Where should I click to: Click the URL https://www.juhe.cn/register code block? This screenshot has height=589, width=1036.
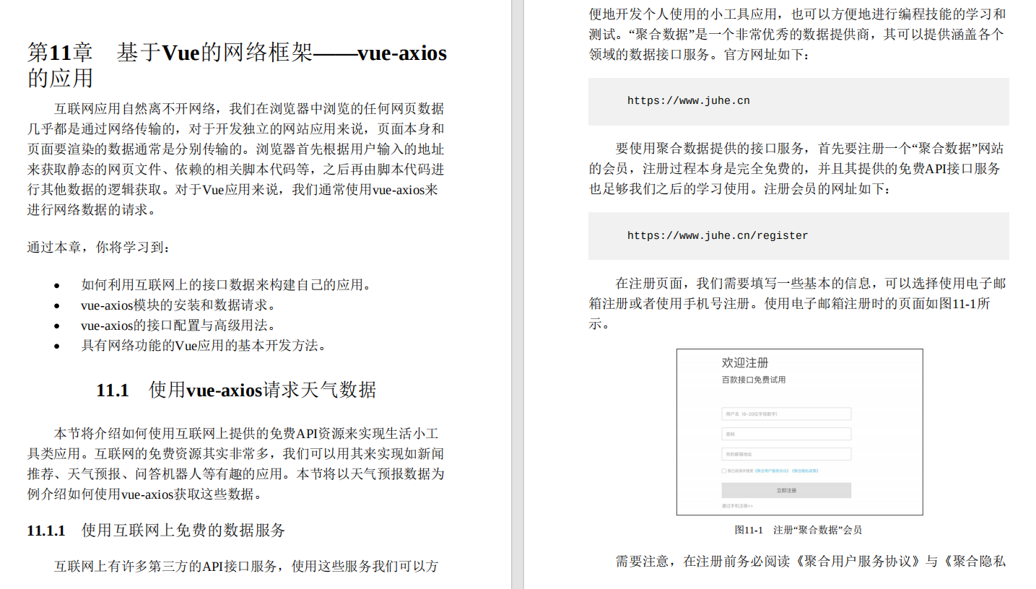(x=717, y=235)
